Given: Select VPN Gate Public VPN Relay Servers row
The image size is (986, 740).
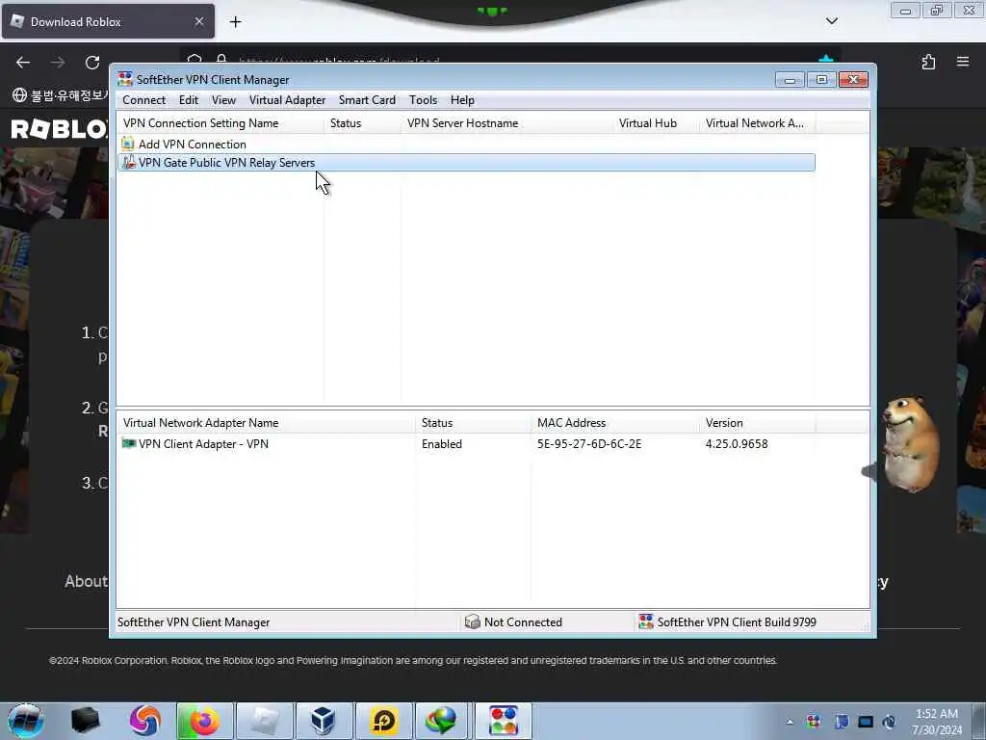Looking at the screenshot, I should tap(466, 162).
